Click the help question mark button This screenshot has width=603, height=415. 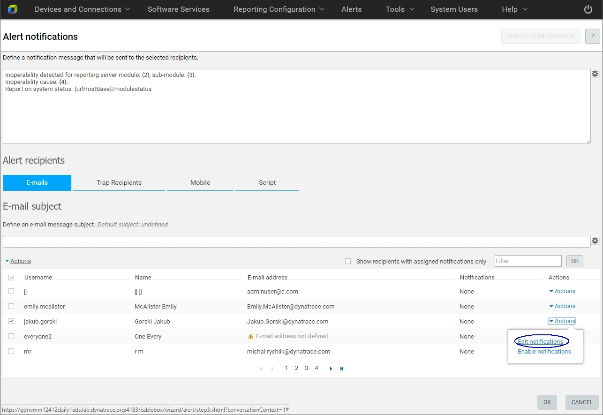592,36
